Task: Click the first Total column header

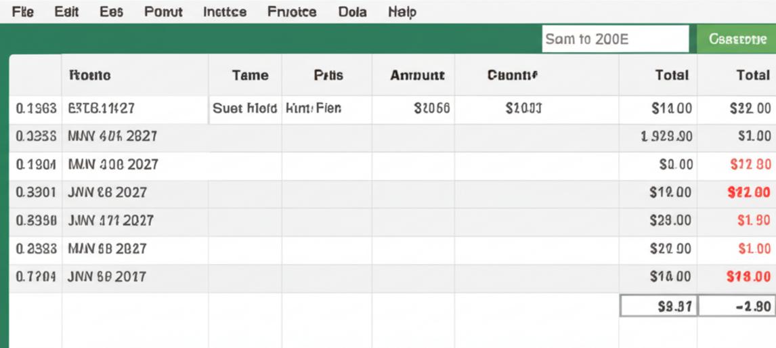Action: tap(672, 75)
